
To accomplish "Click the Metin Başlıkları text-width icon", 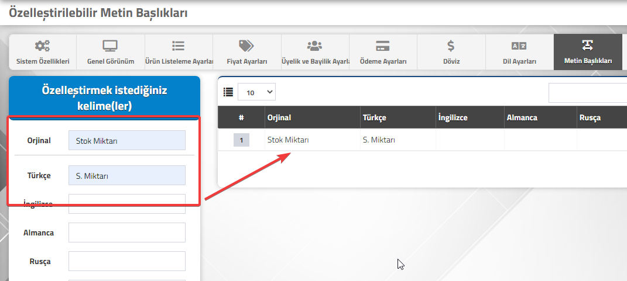I will coord(587,46).
